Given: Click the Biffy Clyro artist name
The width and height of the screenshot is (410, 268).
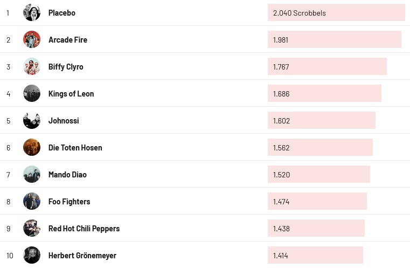Looking at the screenshot, I should click(x=66, y=66).
